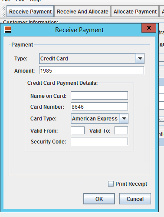Expand the Card Type dropdown arrow
The height and width of the screenshot is (217, 164).
point(124,119)
